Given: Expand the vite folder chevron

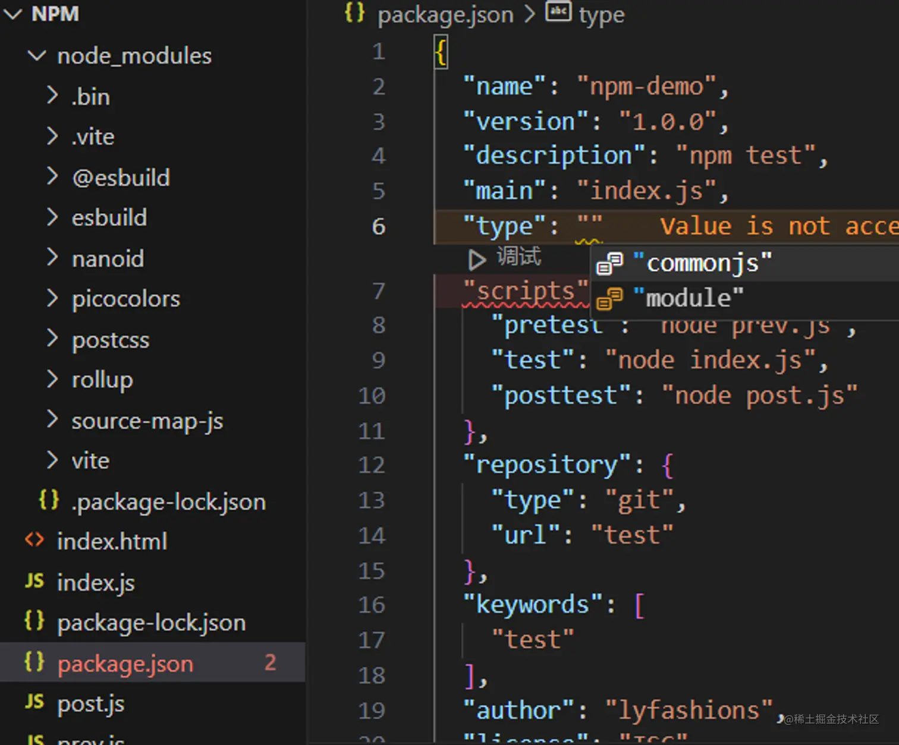Looking at the screenshot, I should pos(52,460).
